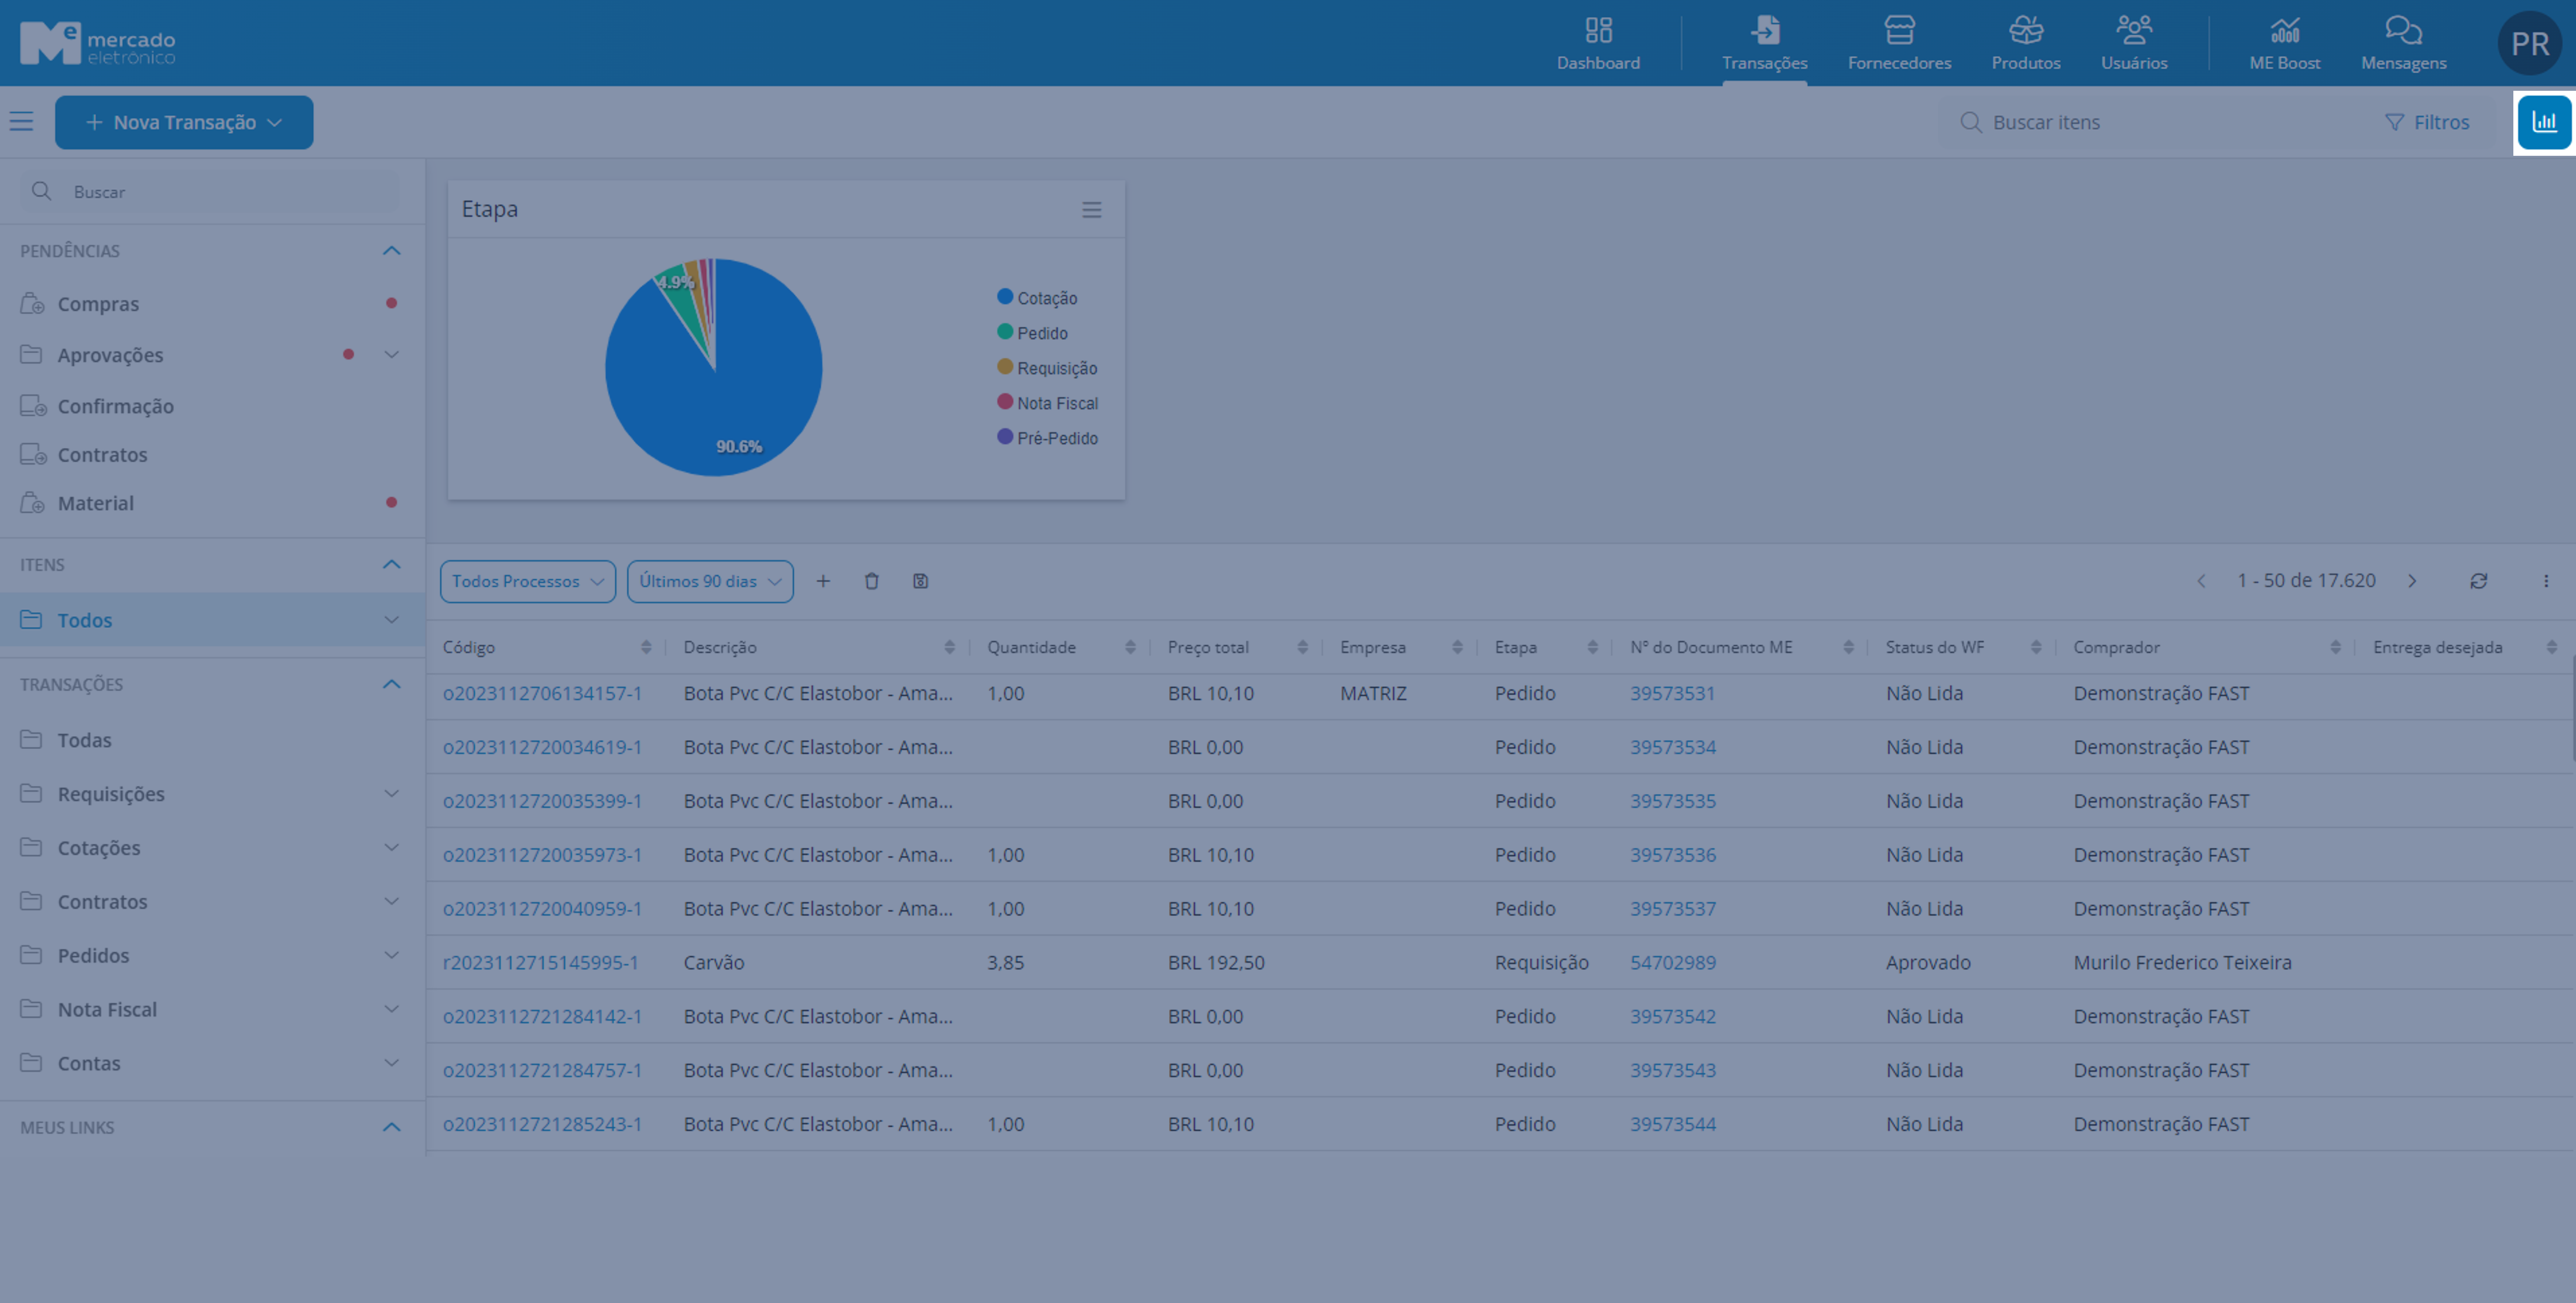Go to next page of results
2576x1303 pixels.
point(2411,581)
